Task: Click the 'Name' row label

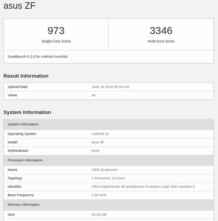Action: 12,170
